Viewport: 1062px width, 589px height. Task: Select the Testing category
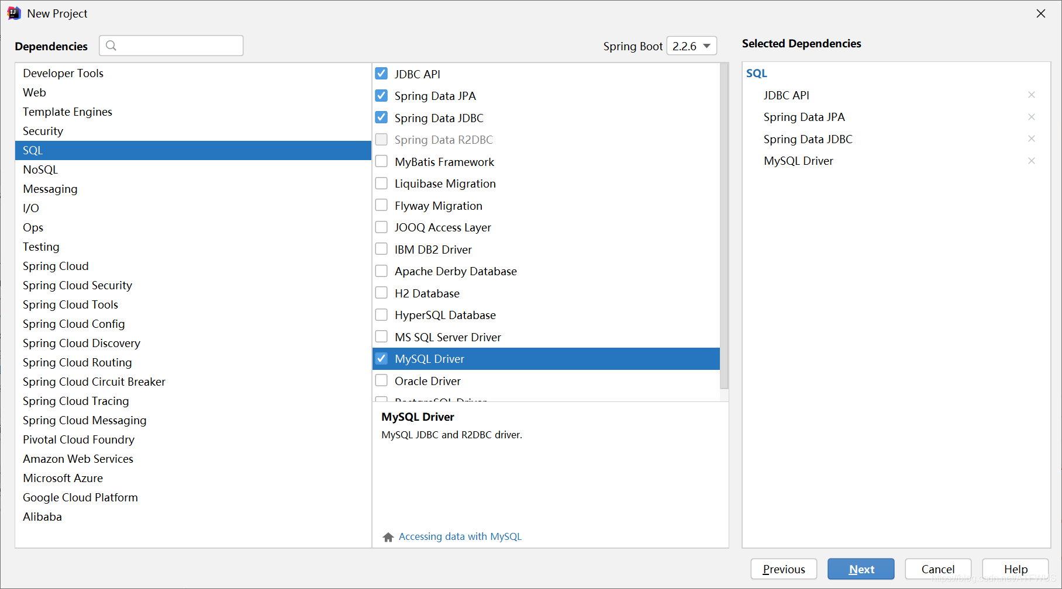click(x=193, y=247)
